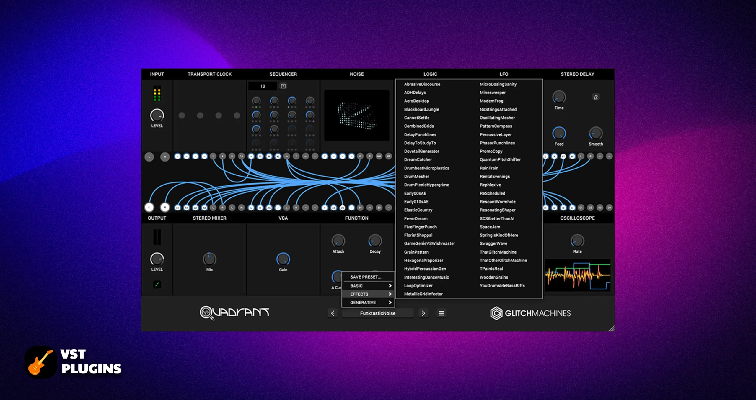This screenshot has height=400, width=756.
Task: Click the Function Decay knob
Action: pyautogui.click(x=375, y=241)
